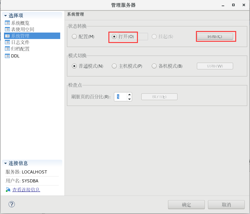Click the 表使用空间 list icon
Image resolution: width=250 pixels, height=214 pixels.
click(x=7, y=29)
